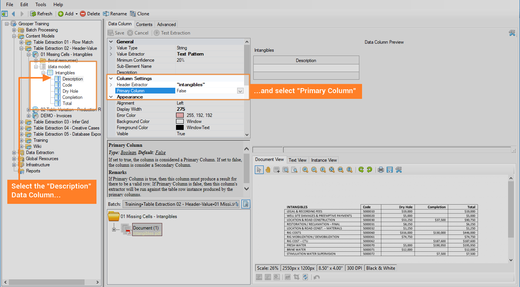Click the Batch selector field
The width and height of the screenshot is (520, 287).
point(181,204)
